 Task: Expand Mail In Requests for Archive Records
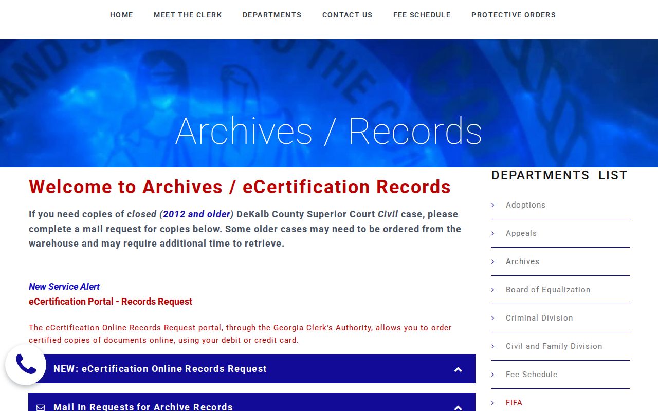pos(252,402)
